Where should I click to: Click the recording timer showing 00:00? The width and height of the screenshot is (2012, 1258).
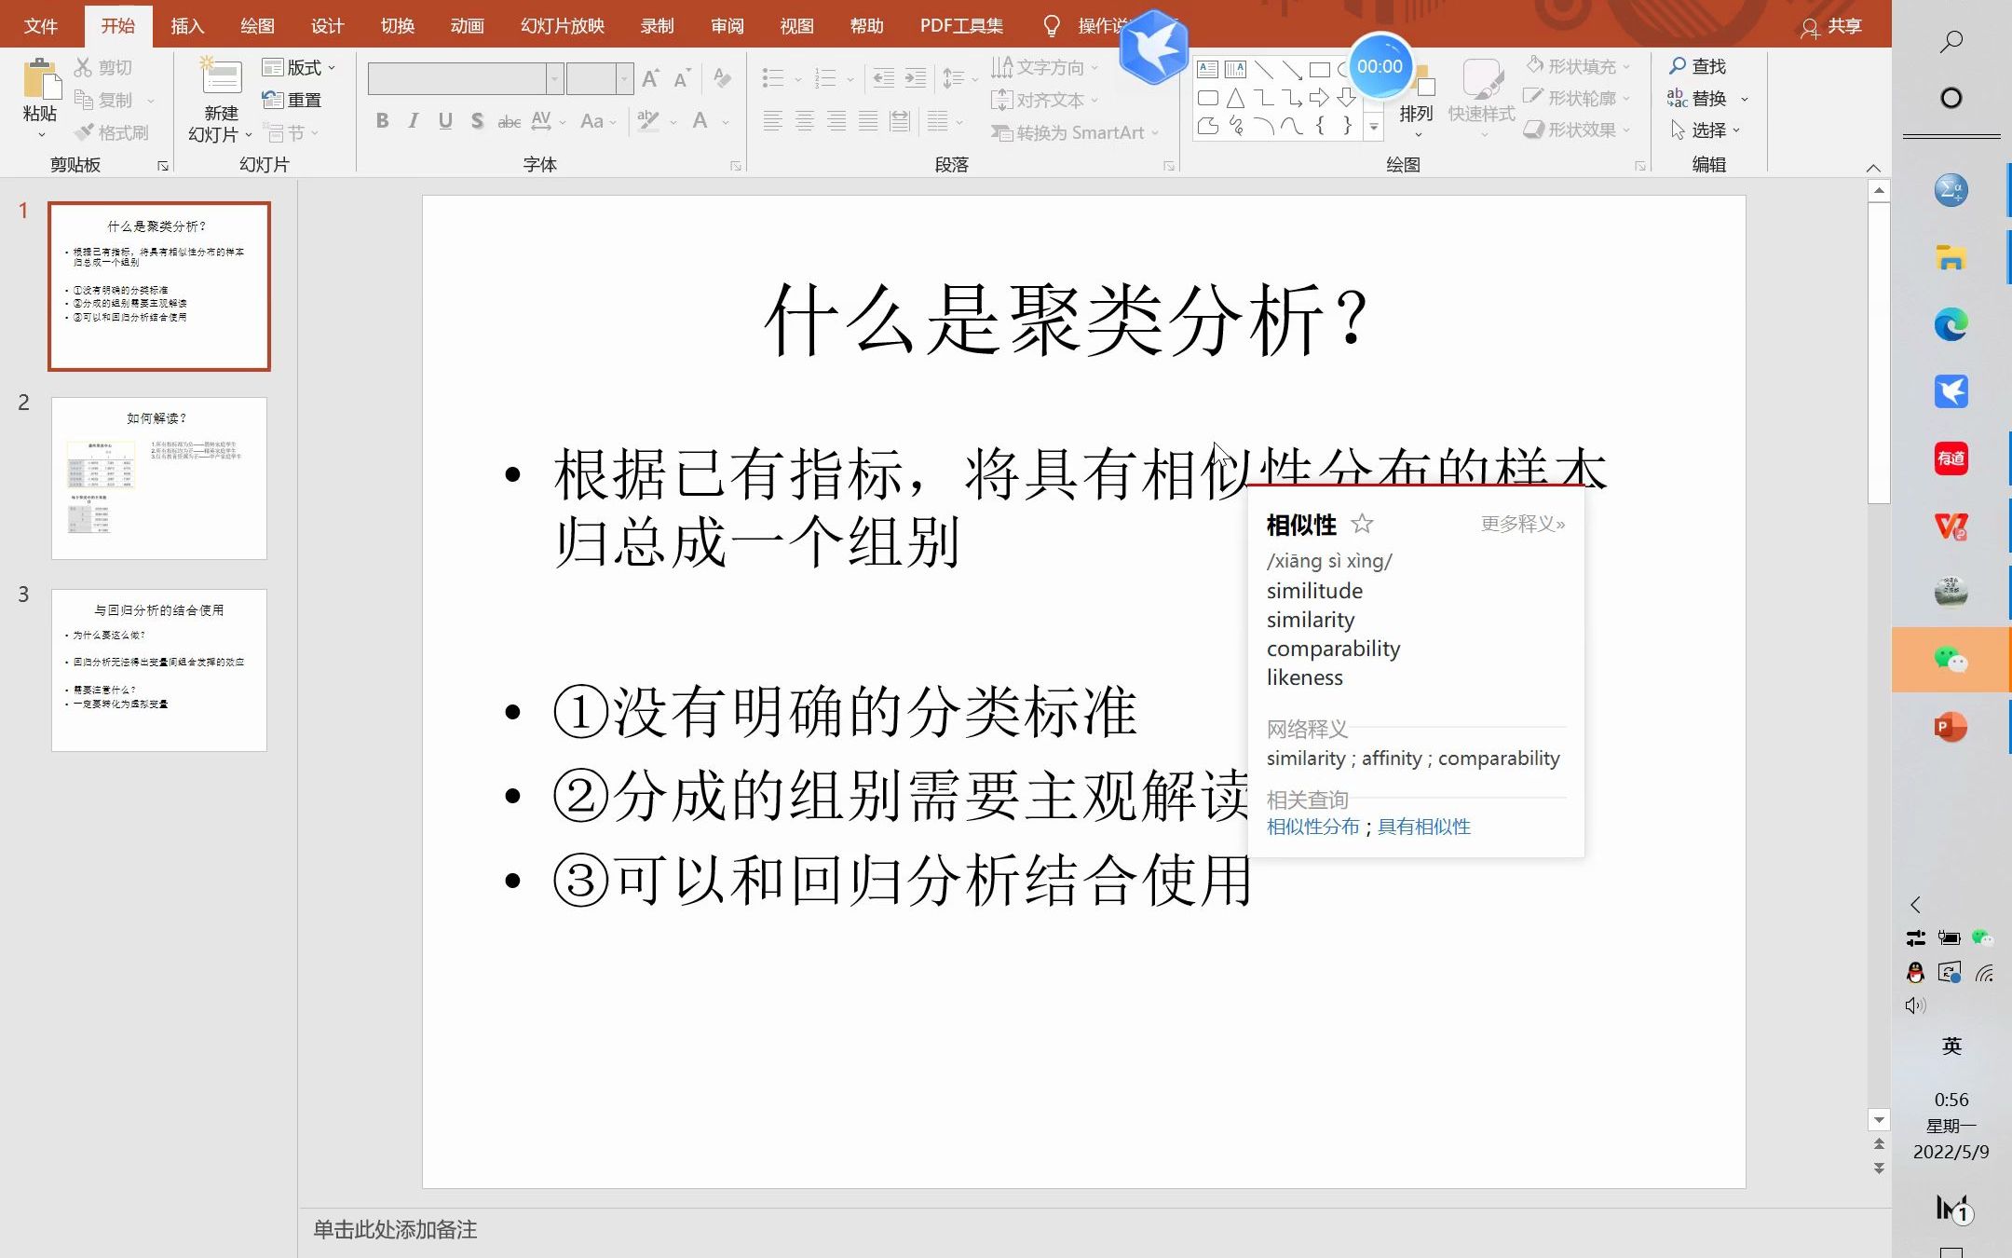pyautogui.click(x=1380, y=65)
